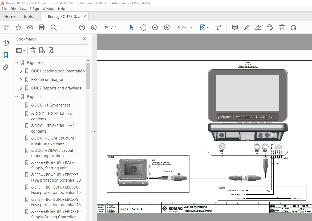Image resolution: width=312 pixels, height=221 pixels.
Task: Select the Bomag BC 473-3 document tab
Action: pyautogui.click(x=64, y=17)
